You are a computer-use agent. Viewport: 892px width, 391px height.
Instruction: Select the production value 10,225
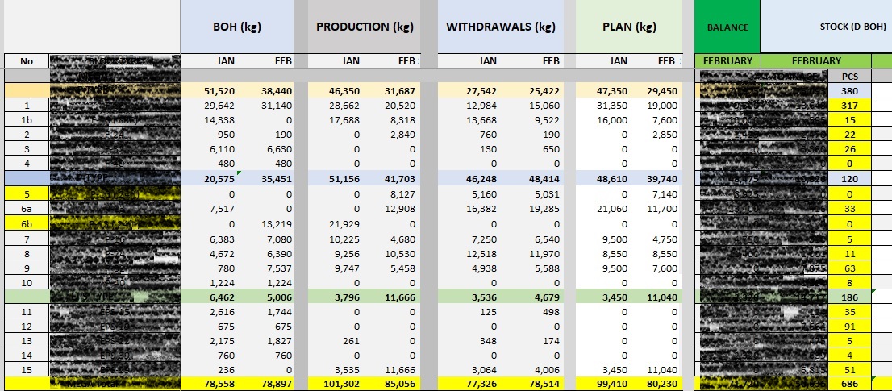pos(344,238)
